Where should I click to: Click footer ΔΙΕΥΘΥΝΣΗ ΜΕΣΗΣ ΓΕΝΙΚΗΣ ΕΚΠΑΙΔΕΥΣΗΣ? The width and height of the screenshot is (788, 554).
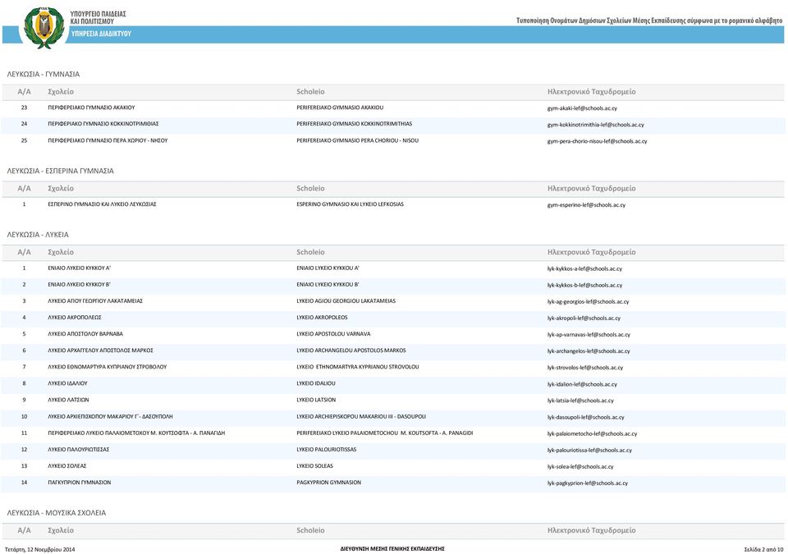click(392, 549)
